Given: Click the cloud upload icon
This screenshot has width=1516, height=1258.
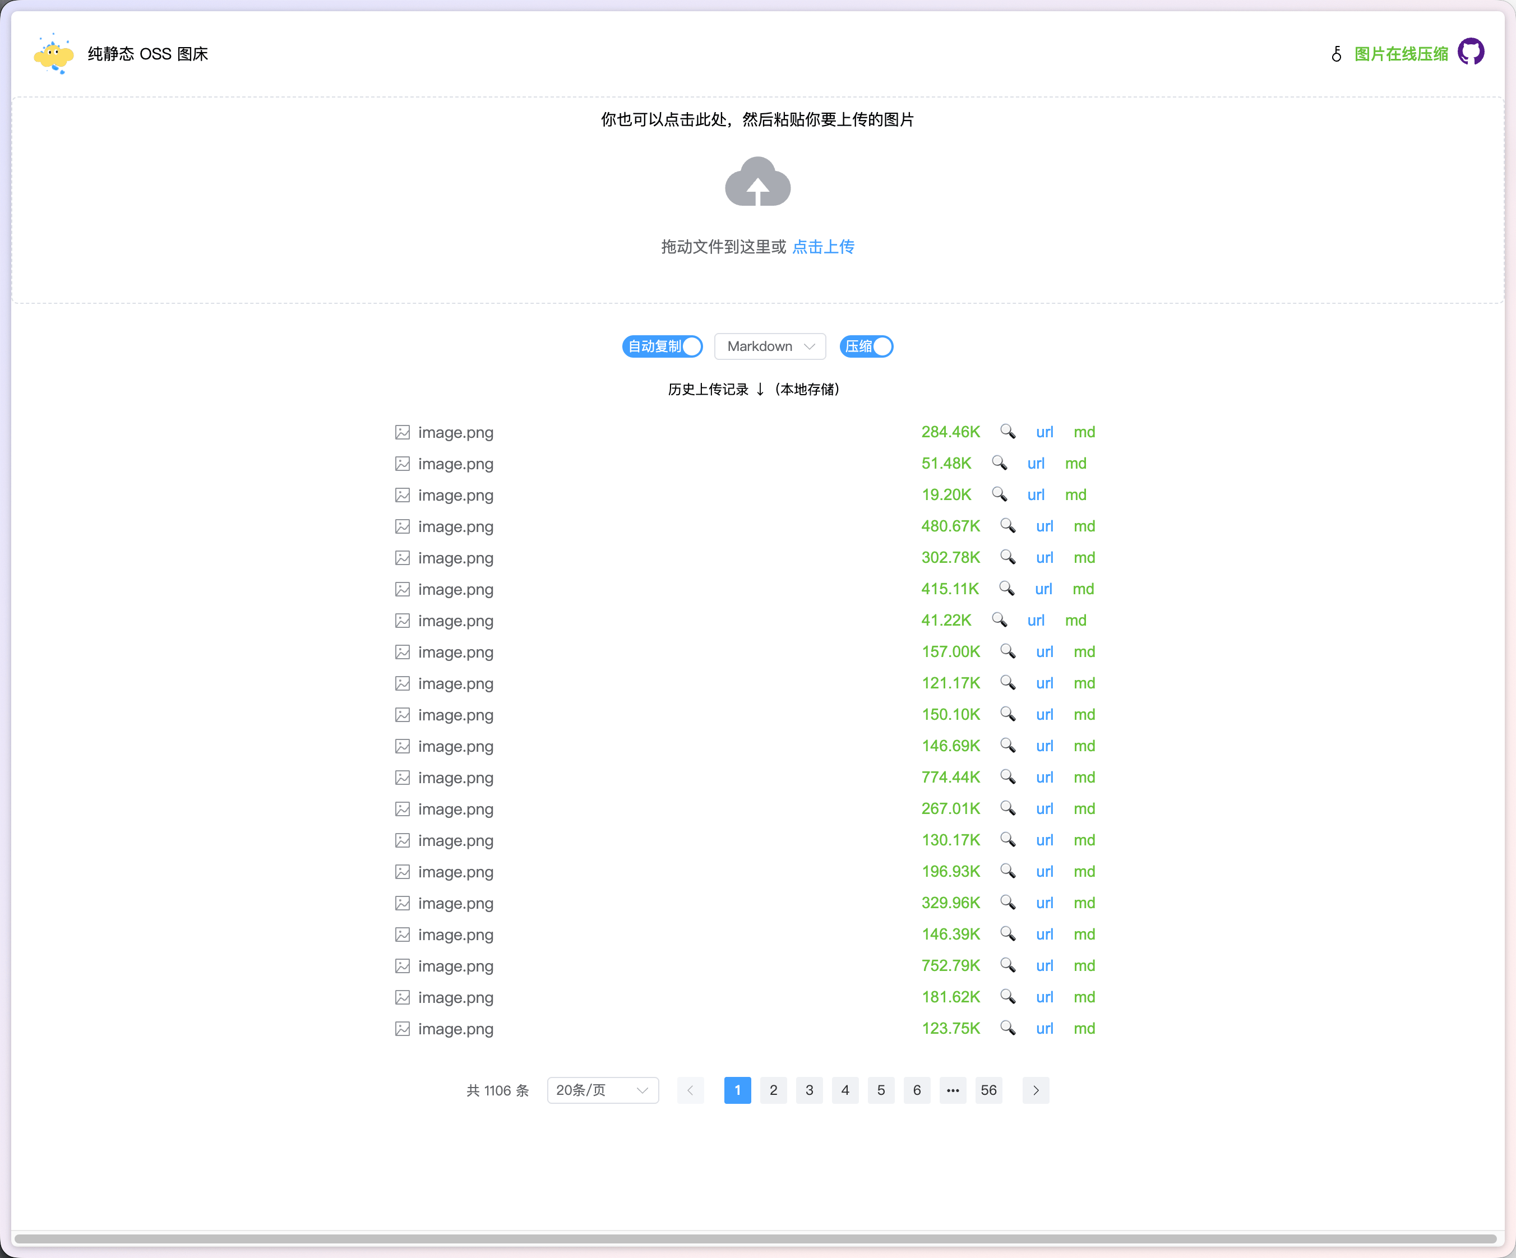Looking at the screenshot, I should [757, 182].
